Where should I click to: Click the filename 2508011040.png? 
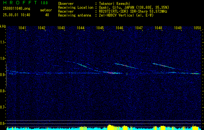(17, 9)
